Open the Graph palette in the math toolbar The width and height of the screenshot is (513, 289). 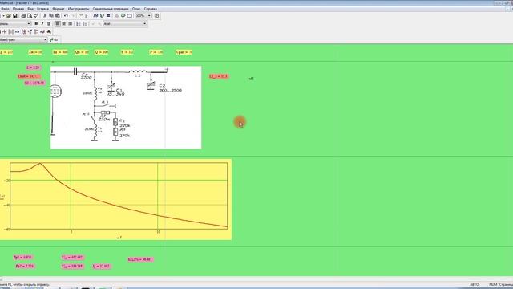(x=4, y=31)
